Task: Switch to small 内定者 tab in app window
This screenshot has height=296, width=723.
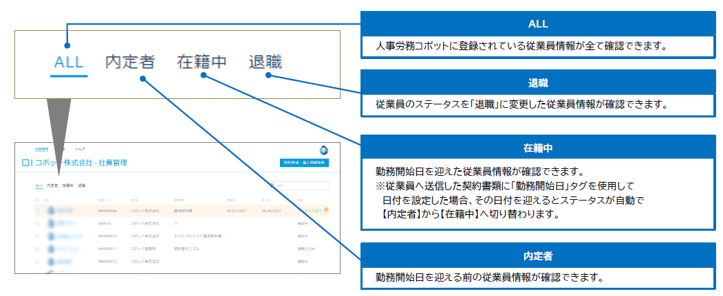Action: pos(52,185)
